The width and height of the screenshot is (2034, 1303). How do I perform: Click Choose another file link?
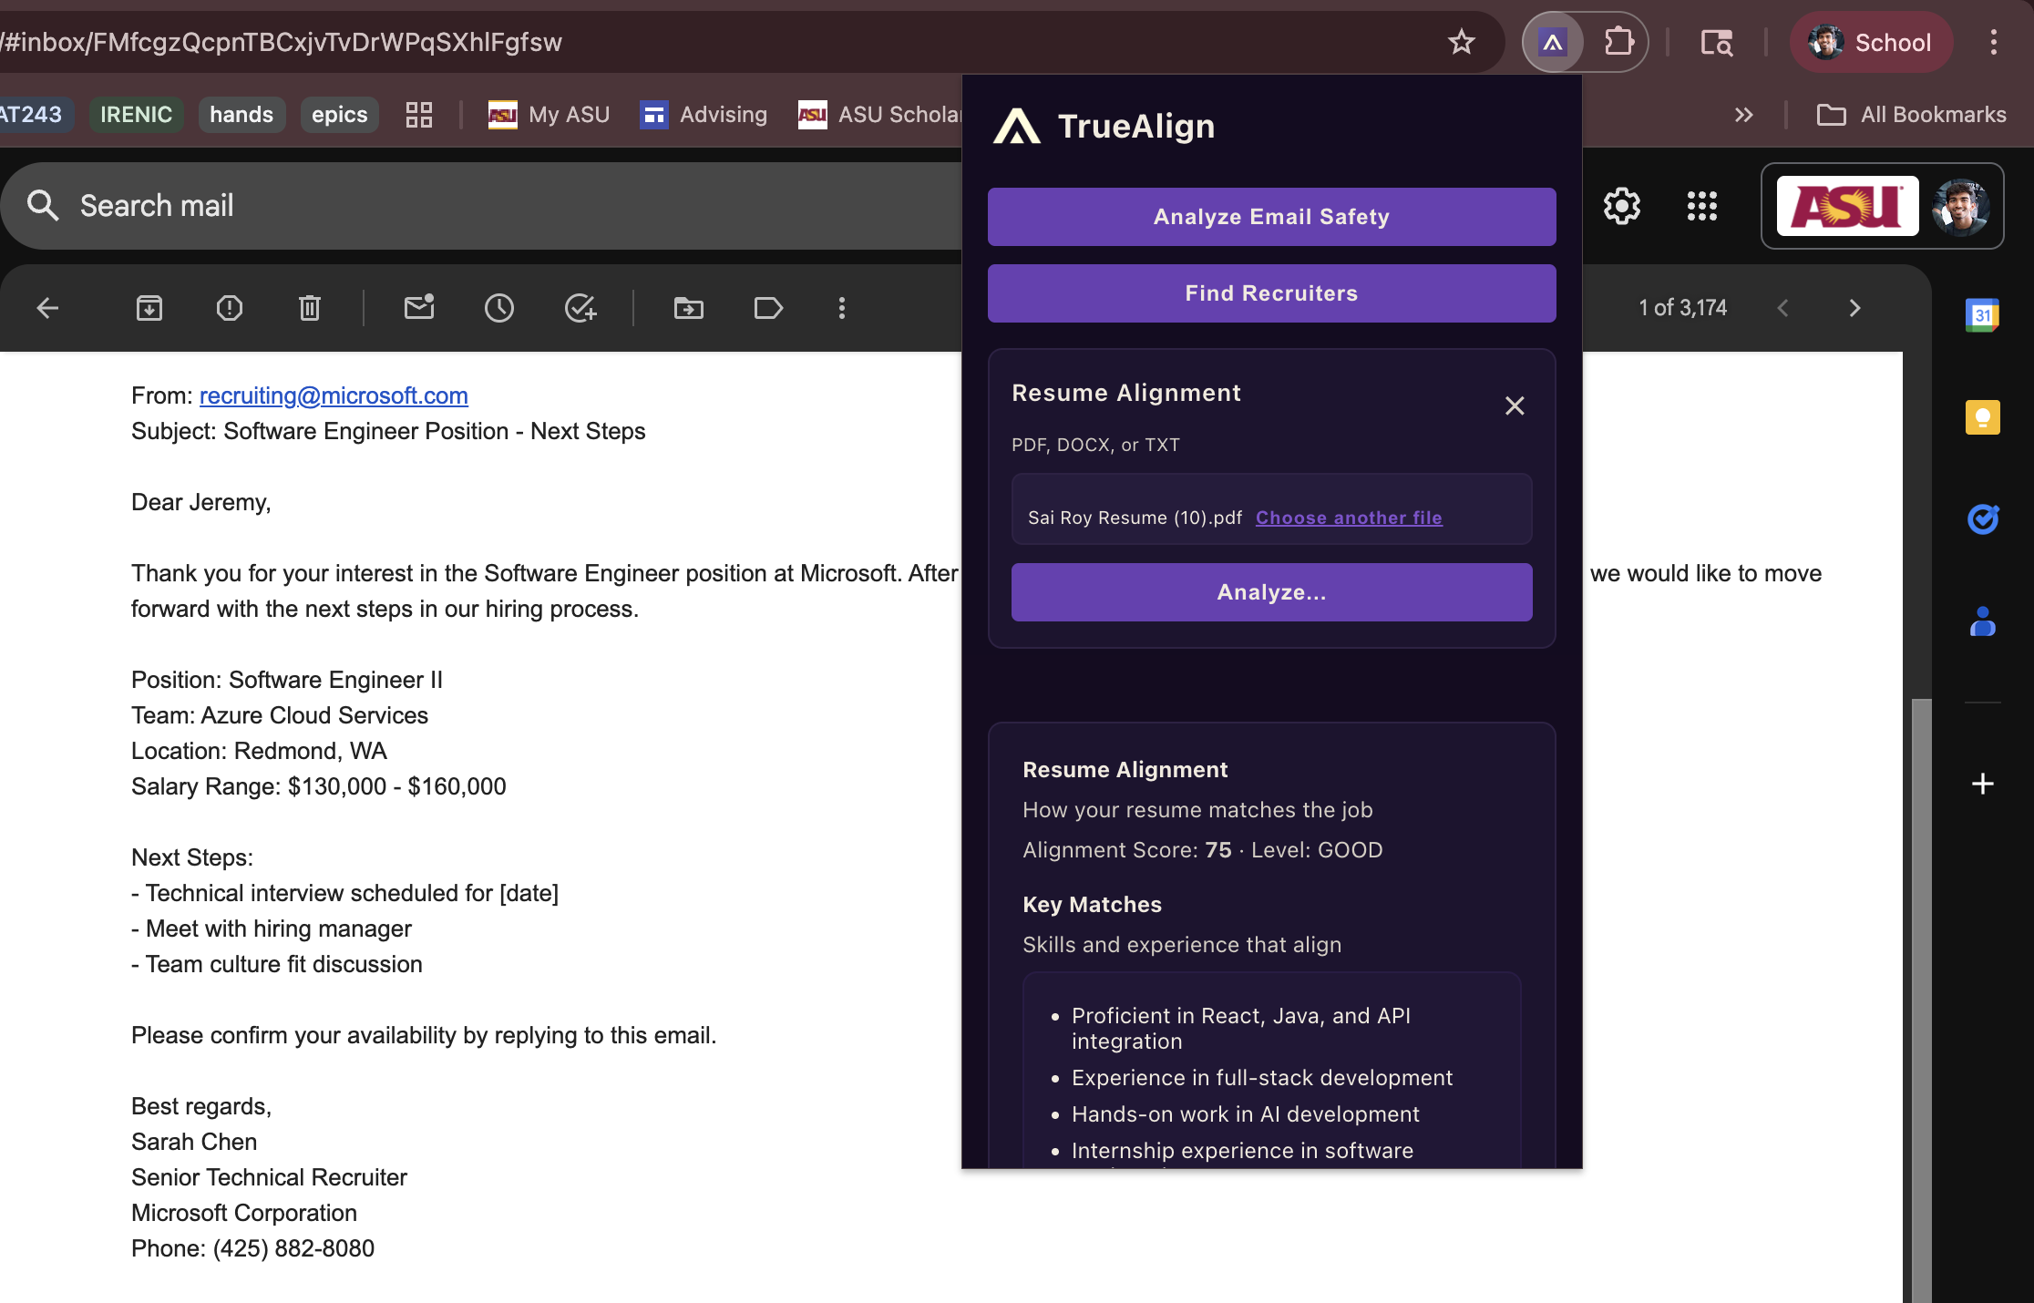pyautogui.click(x=1349, y=518)
